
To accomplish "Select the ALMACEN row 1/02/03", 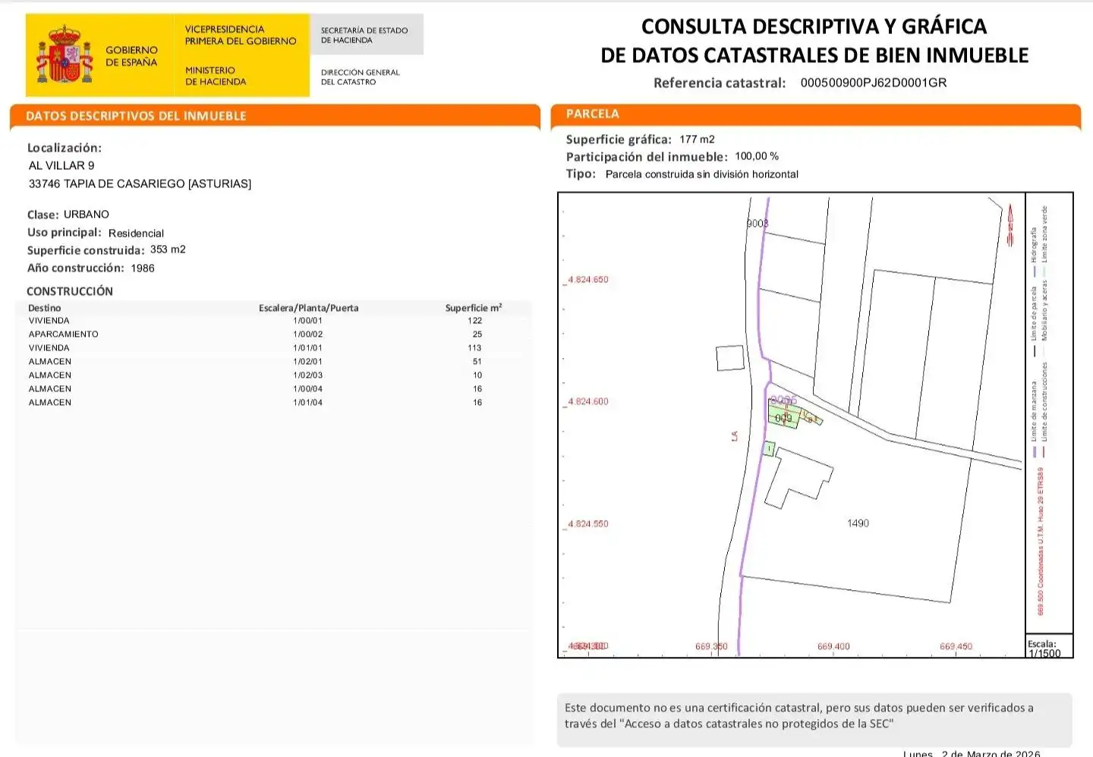I will 273,375.
